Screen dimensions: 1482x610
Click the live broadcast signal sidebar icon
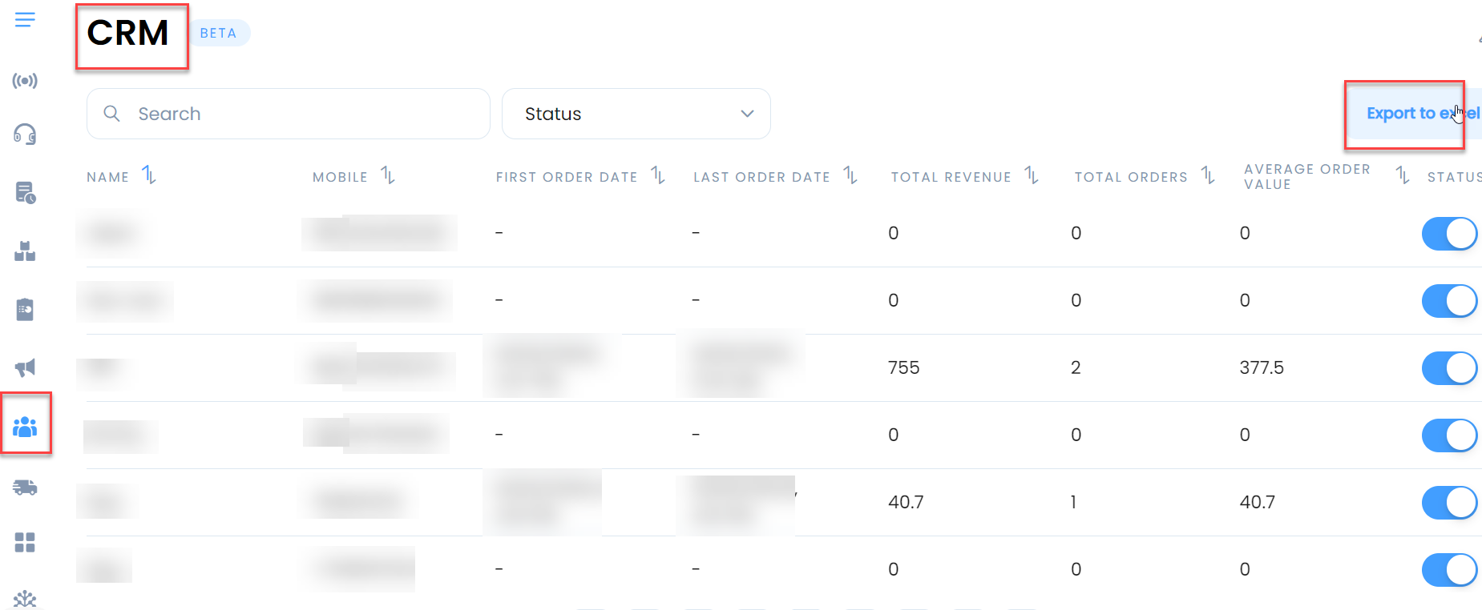coord(25,81)
